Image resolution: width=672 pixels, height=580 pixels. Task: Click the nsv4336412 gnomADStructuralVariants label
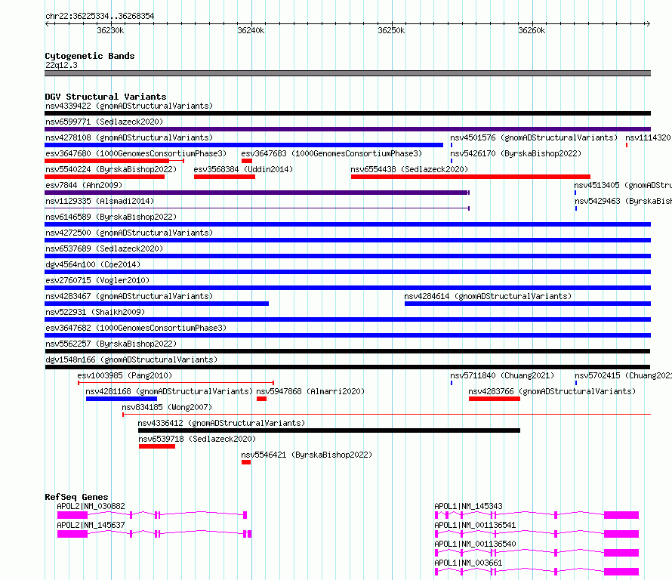[x=221, y=423]
